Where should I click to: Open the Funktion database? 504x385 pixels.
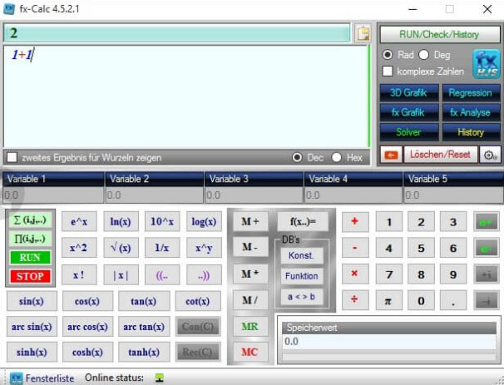point(302,276)
